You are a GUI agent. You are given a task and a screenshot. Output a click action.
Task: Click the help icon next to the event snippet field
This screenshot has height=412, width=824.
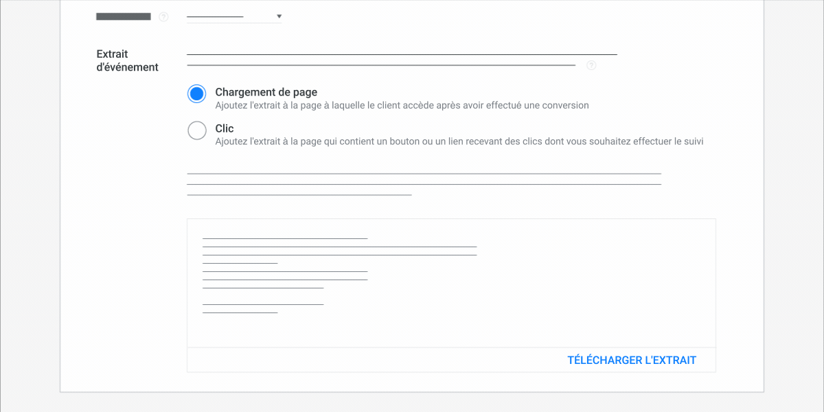(x=591, y=65)
